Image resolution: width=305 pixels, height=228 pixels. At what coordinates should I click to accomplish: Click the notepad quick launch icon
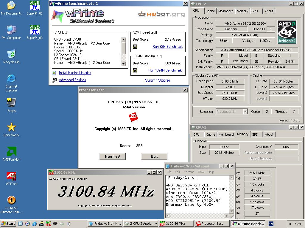69,224
